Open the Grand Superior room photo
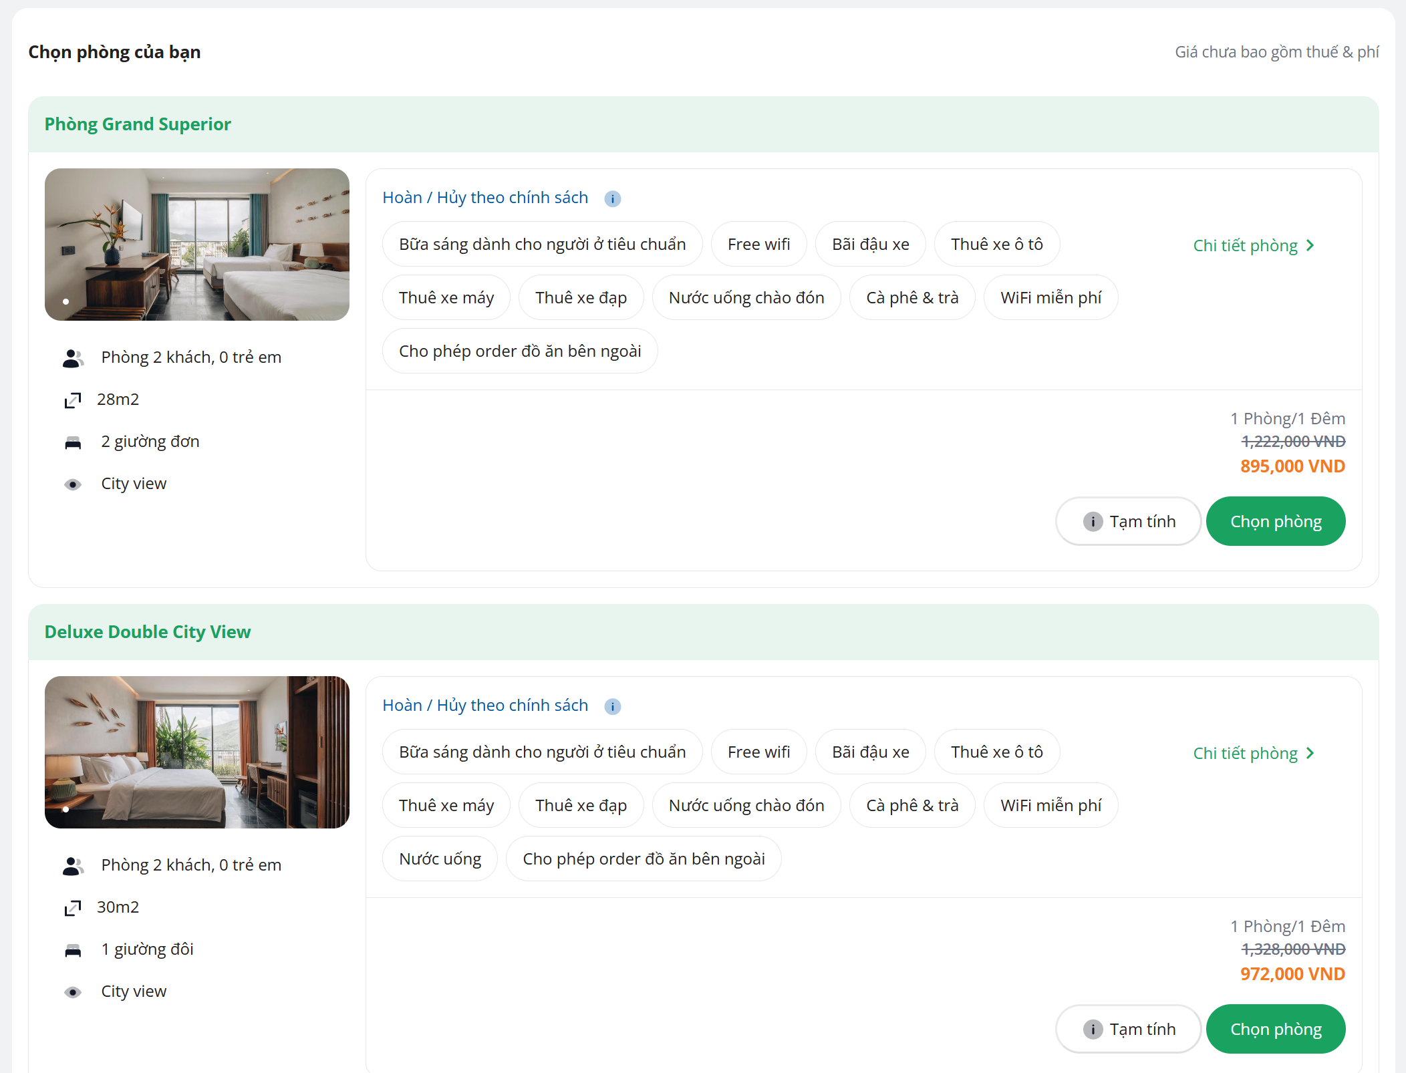 pos(197,245)
